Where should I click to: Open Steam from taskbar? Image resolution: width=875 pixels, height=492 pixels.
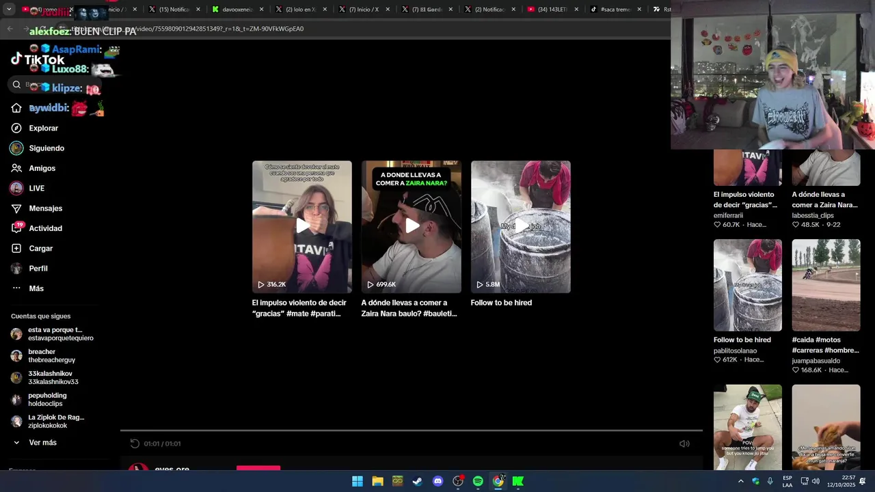coord(417,481)
